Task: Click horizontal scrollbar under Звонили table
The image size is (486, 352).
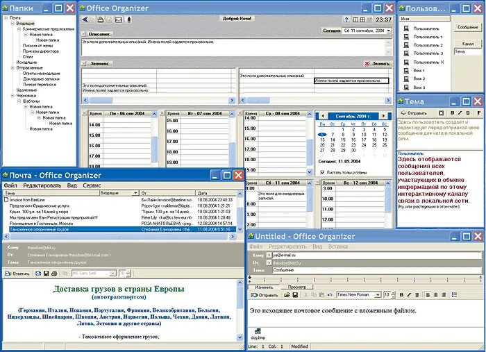Action: (159, 101)
